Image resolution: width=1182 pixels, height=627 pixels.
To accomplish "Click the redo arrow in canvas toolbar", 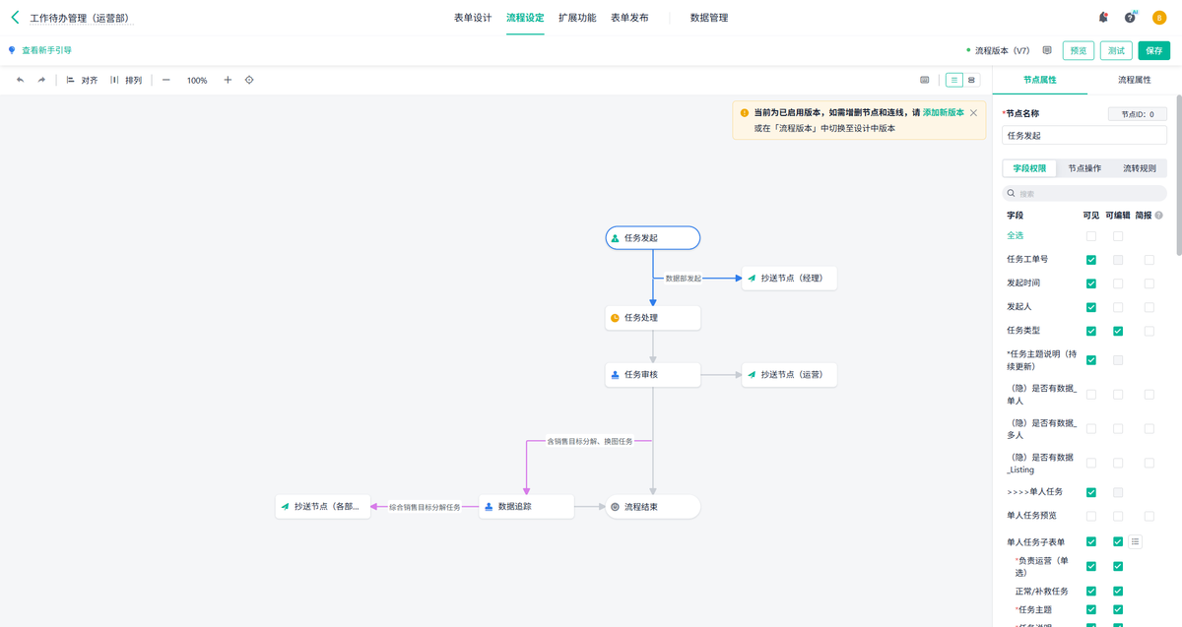I will click(x=41, y=80).
